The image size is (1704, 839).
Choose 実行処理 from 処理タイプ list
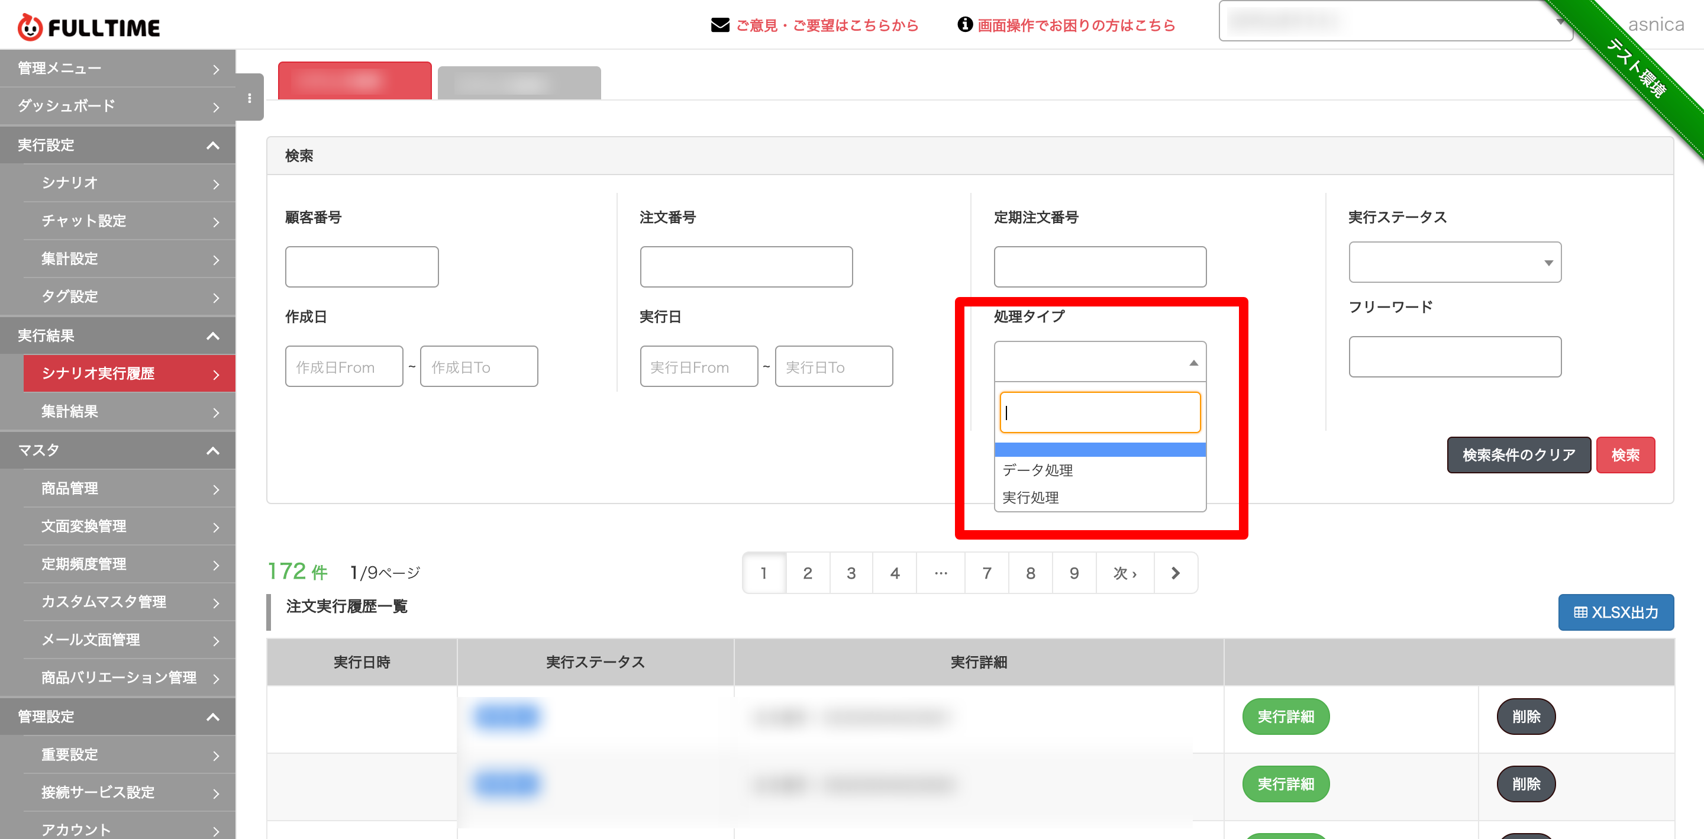click(1100, 497)
